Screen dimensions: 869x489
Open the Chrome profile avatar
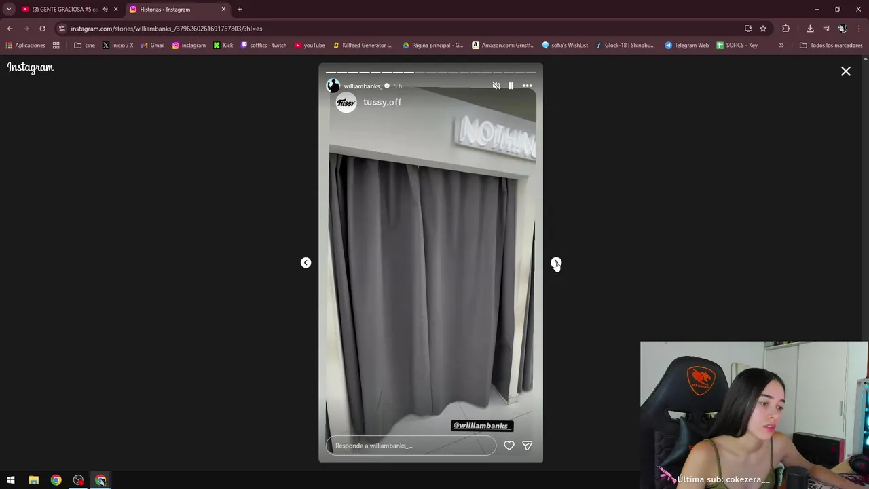coord(843,29)
